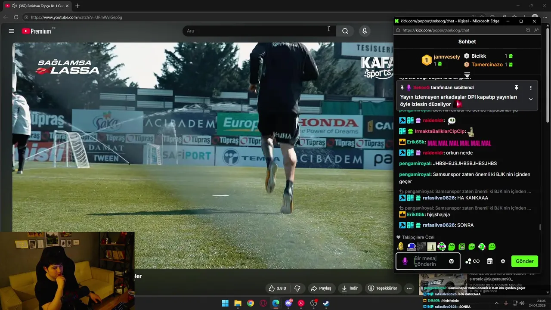551x310 pixels.
Task: Share video with Paylaş button
Action: coord(321,288)
